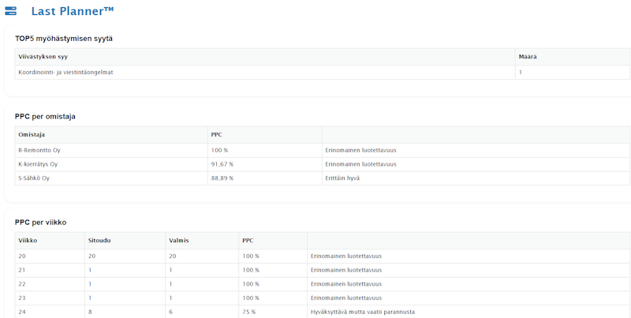631x318 pixels.
Task: Click the '88,89 %' PPC value
Action: pyautogui.click(x=222, y=178)
